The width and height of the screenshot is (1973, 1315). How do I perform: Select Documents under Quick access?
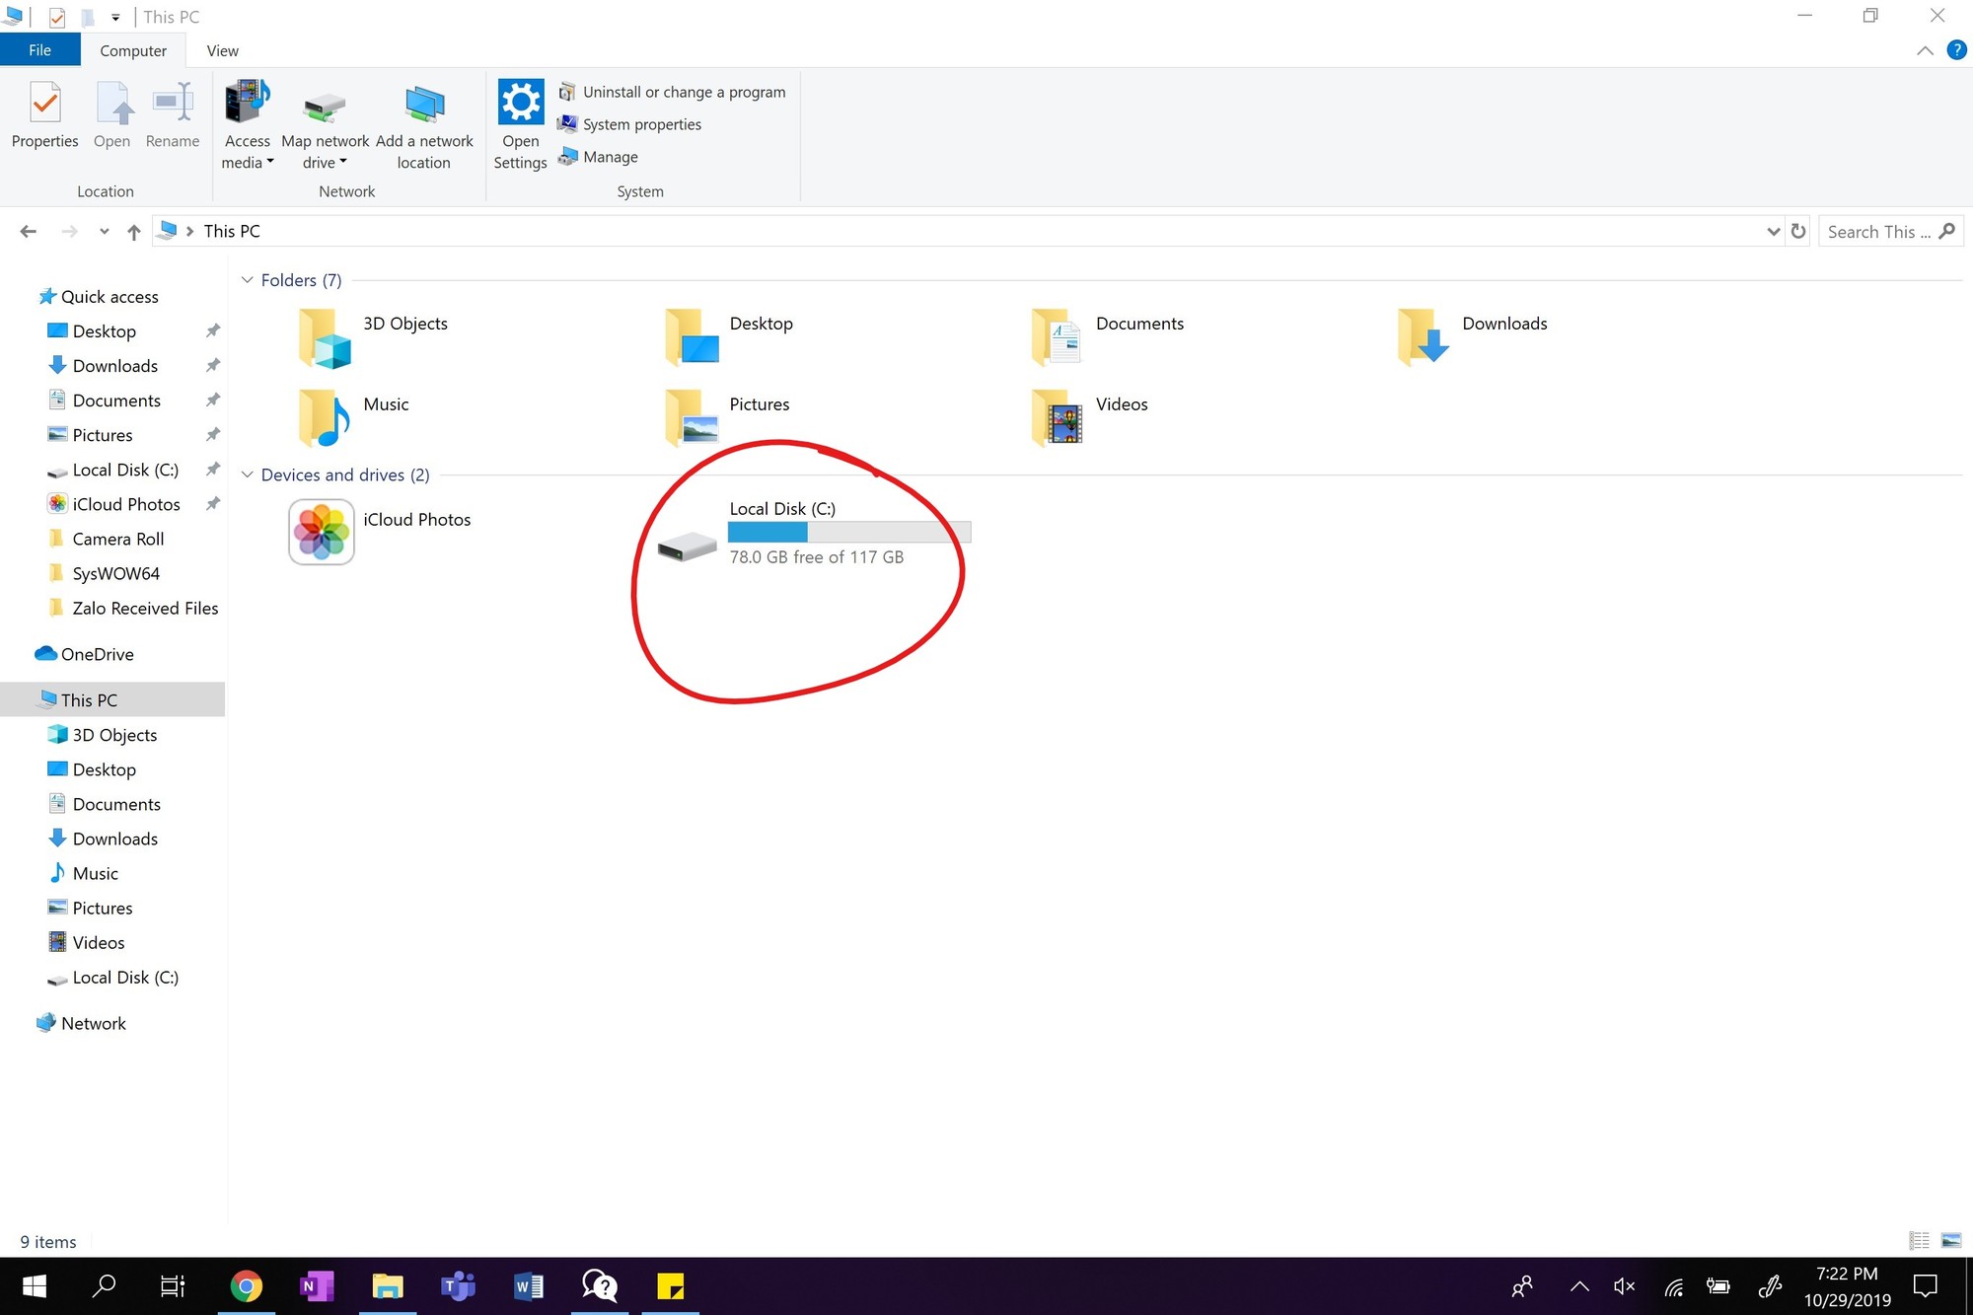(x=104, y=401)
